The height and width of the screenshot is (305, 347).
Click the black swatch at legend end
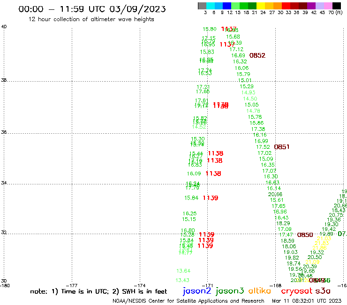click(x=336, y=6)
